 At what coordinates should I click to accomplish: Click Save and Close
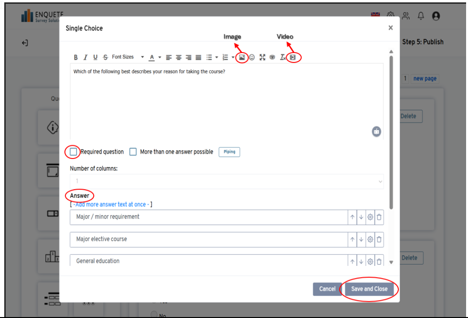pos(369,289)
